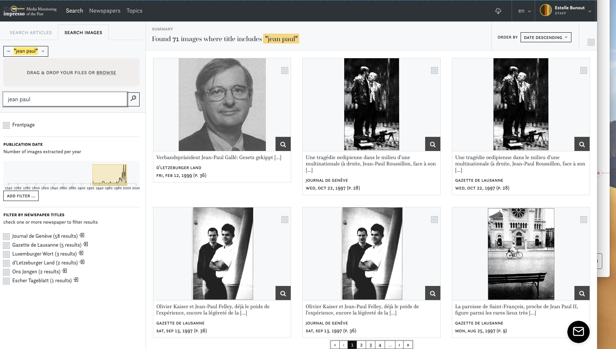
Task: Click the magnifier icon beside the search field
Action: [133, 99]
